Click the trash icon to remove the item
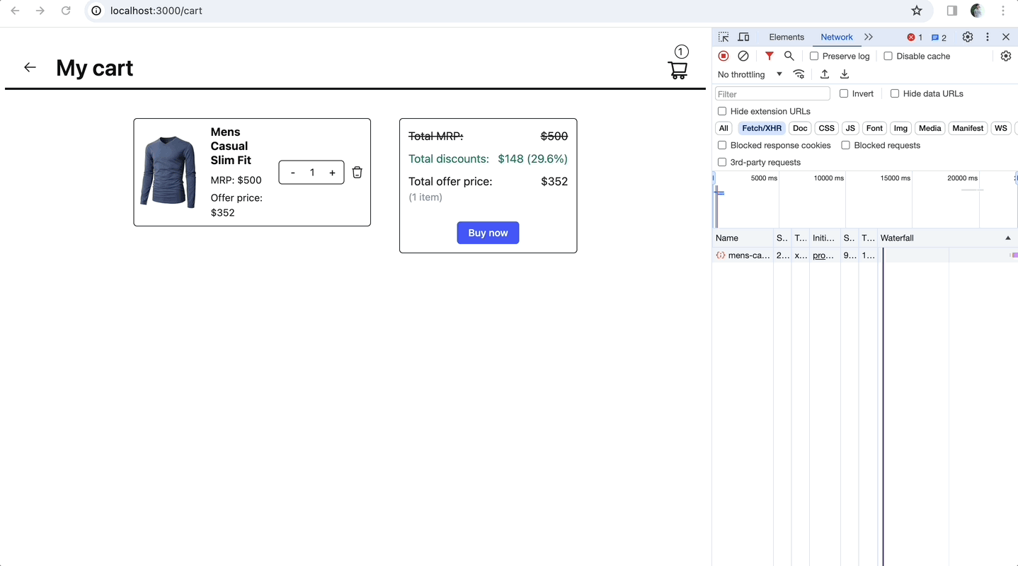This screenshot has height=566, width=1018. 357,173
